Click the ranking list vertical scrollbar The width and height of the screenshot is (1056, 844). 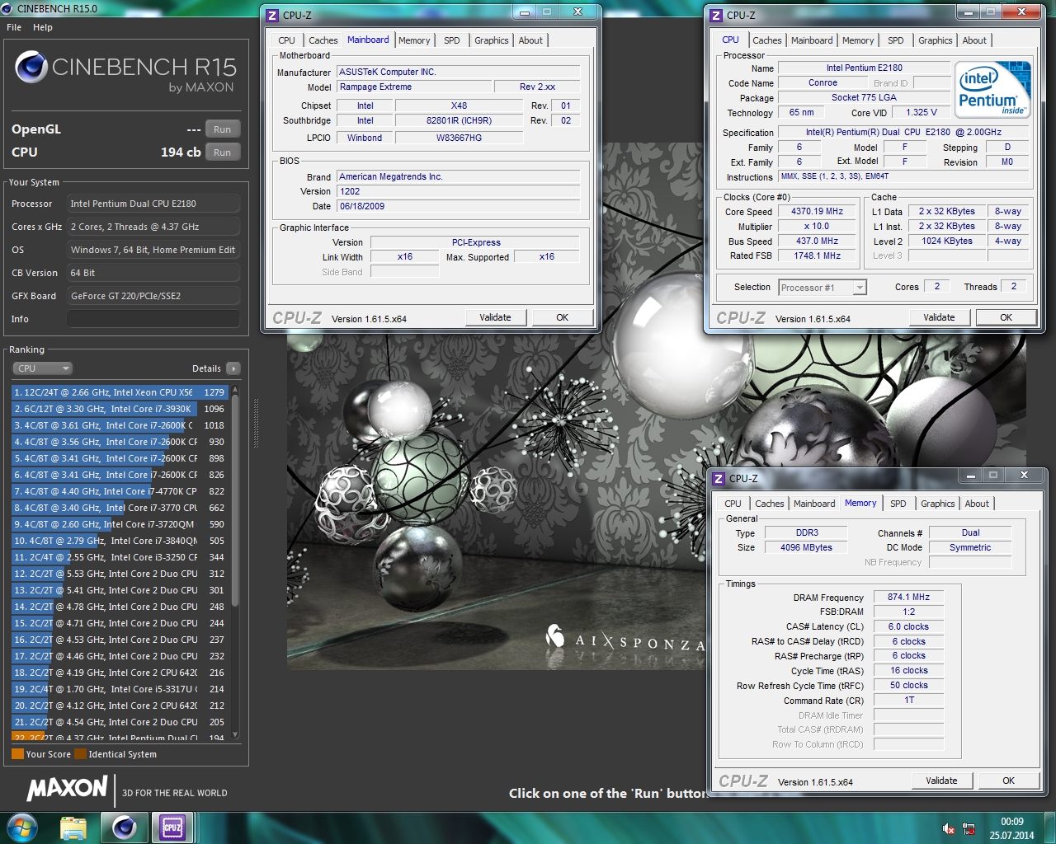235,500
